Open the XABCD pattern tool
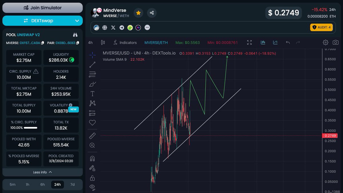The width and height of the screenshot is (343, 193). click(x=92, y=103)
